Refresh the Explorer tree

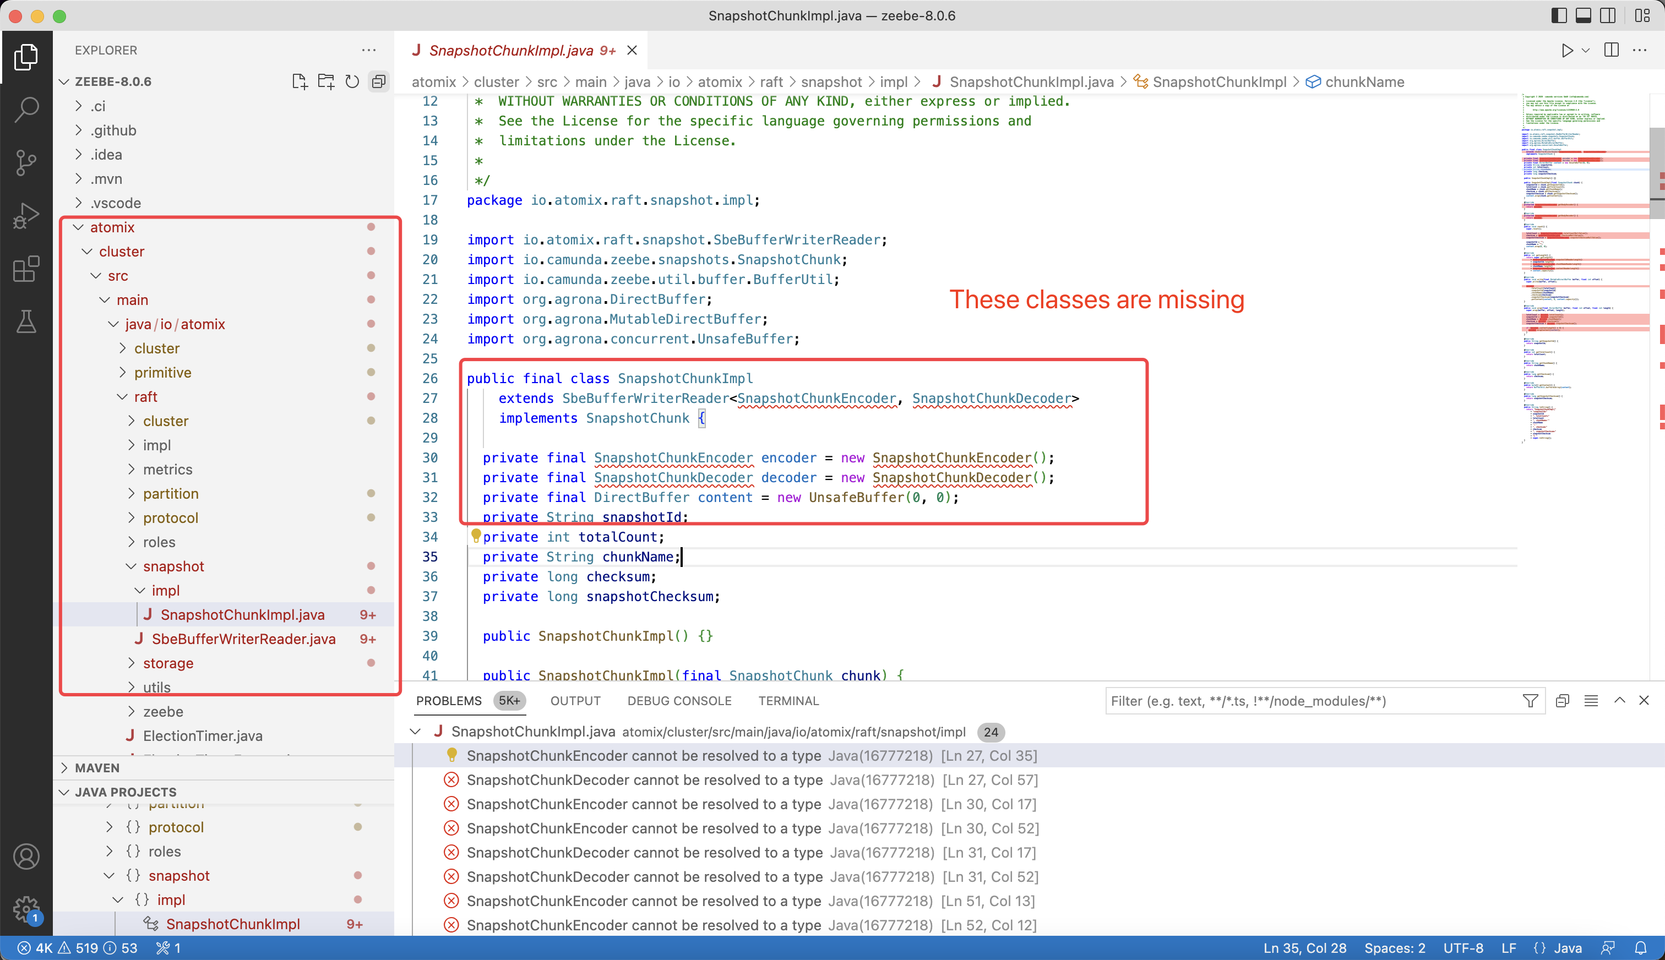point(351,81)
